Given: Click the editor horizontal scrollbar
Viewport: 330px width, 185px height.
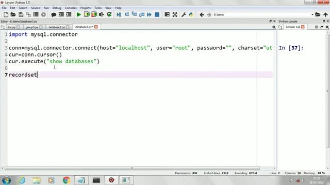Looking at the screenshot, I should (x=132, y=168).
